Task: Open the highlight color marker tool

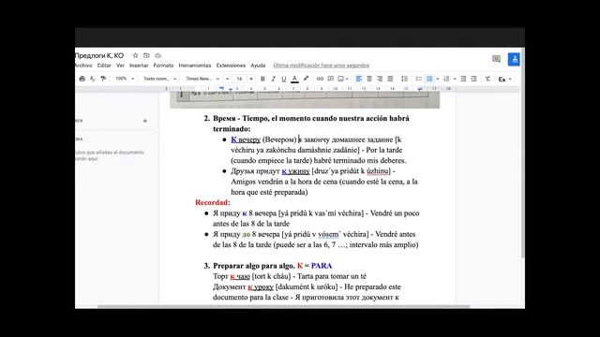Action: 306,79
